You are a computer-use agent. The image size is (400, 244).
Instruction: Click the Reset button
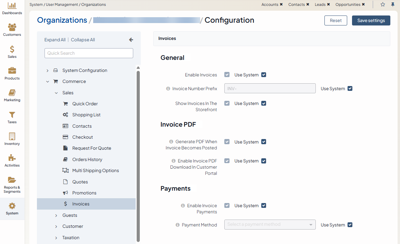[x=335, y=20]
